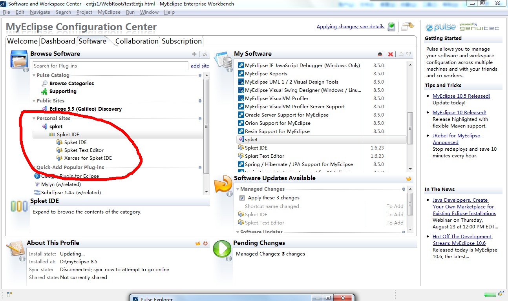The width and height of the screenshot is (508, 301).
Task: Toggle the 'Apply these 3 changes' checkbox
Action: [242, 198]
